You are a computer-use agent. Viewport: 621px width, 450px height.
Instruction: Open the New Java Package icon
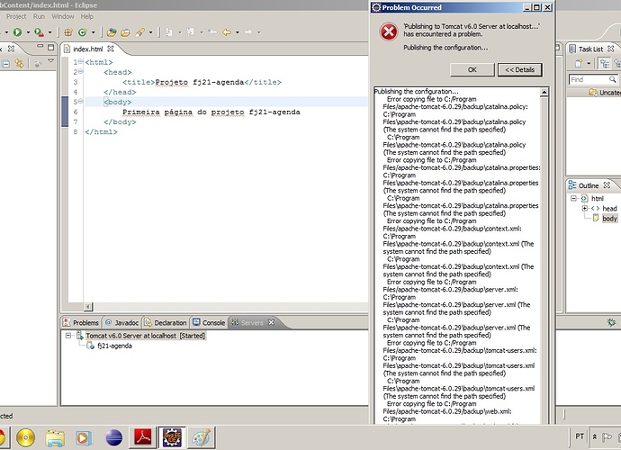click(x=68, y=32)
